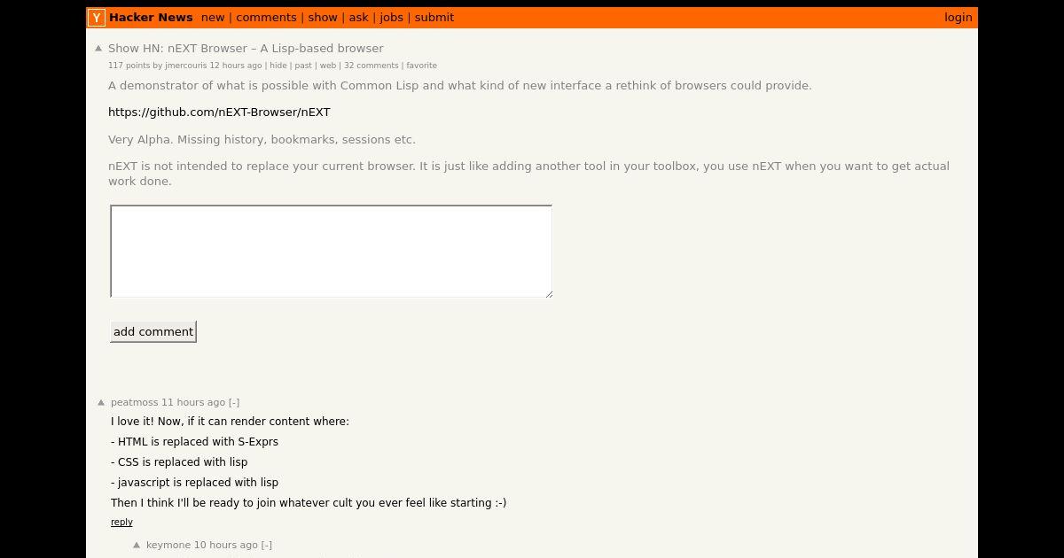Focus the comment text area
The height and width of the screenshot is (558, 1064).
point(332,252)
